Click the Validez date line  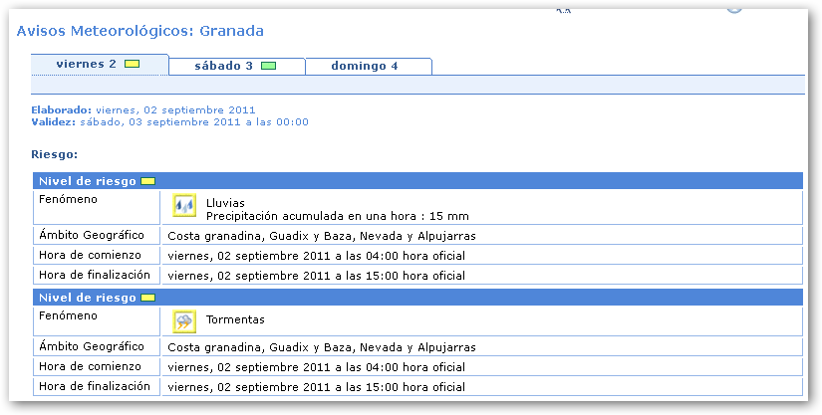point(170,121)
